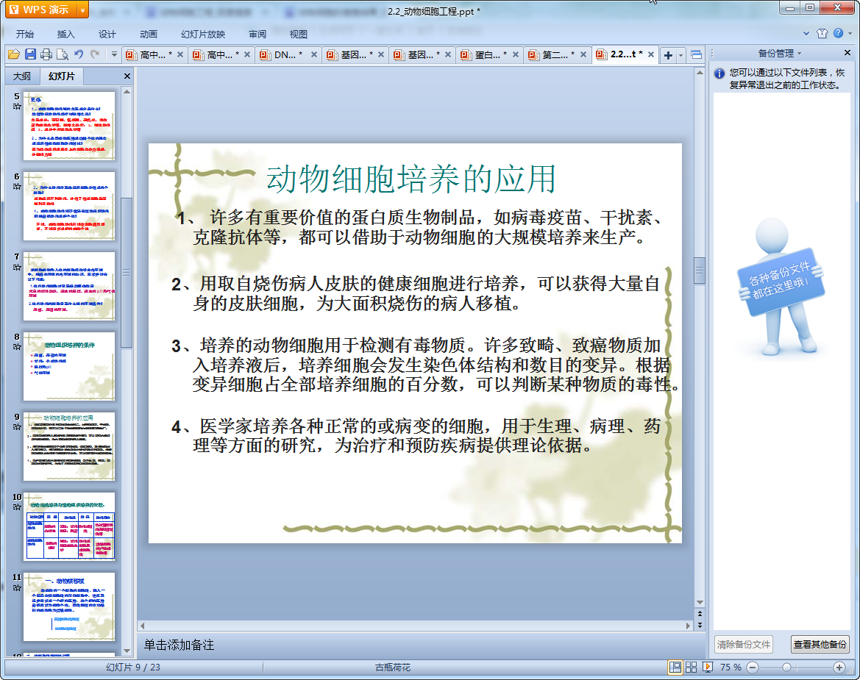The width and height of the screenshot is (860, 680).
Task: Start slideshow from status bar icon
Action: tap(708, 667)
